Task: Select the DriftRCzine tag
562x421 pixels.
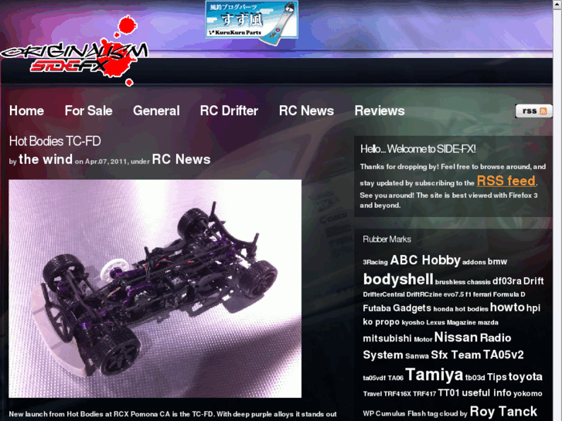Action: [424, 294]
